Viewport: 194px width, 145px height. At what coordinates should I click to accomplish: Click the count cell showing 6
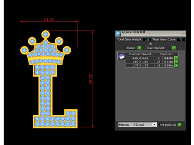(158, 58)
